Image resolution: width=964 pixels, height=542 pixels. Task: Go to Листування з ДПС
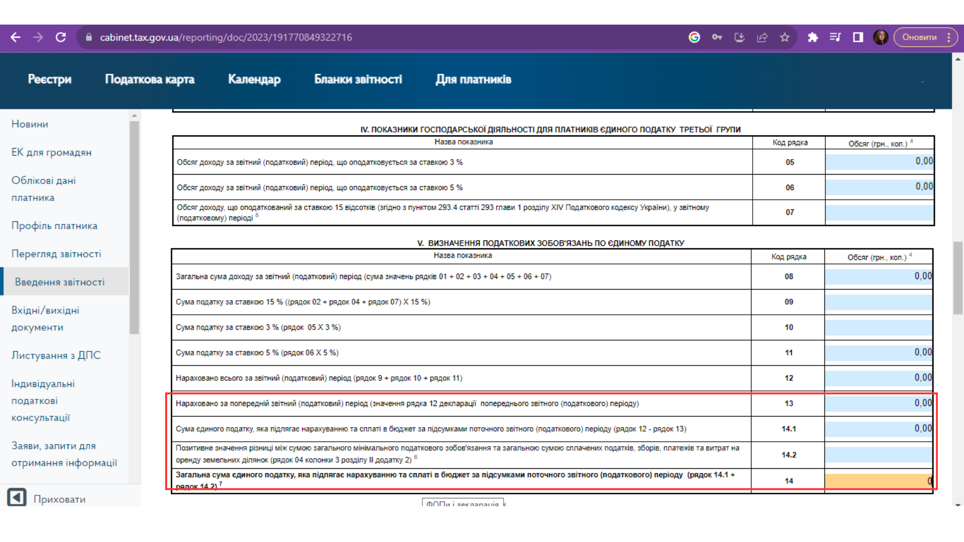(56, 355)
